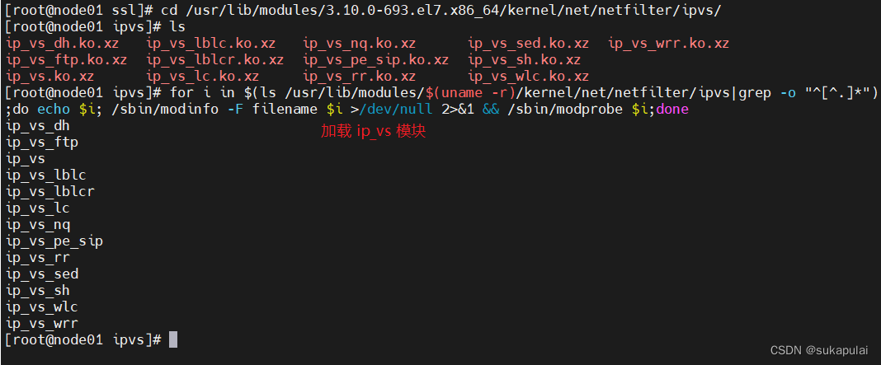Select the ip_vs.ko.xz file name

[50, 76]
